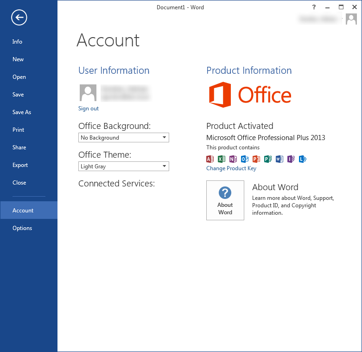The image size is (362, 352).
Task: Click the user avatar in User Information
Action: [x=88, y=93]
